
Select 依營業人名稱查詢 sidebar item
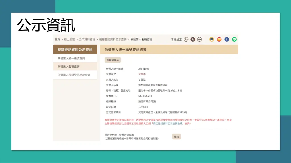coord(68,67)
